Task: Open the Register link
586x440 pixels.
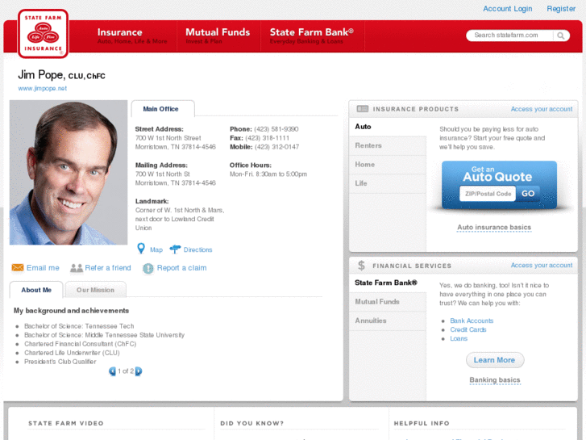Action: click(x=561, y=9)
